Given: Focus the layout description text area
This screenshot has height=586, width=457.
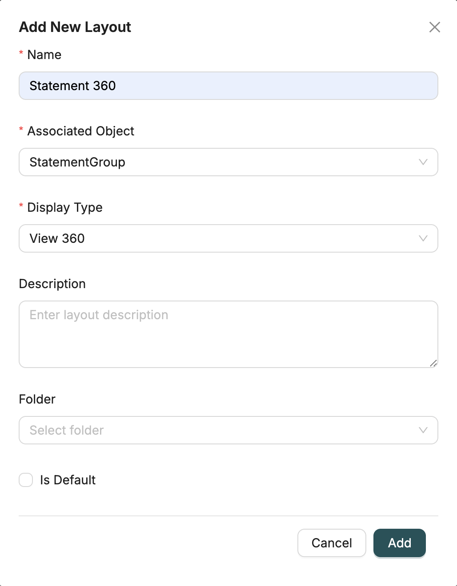Looking at the screenshot, I should pyautogui.click(x=228, y=334).
